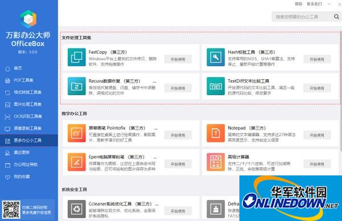The image size is (342, 221).
Task: Show 我的收藏 favorites
Action: click(x=29, y=177)
